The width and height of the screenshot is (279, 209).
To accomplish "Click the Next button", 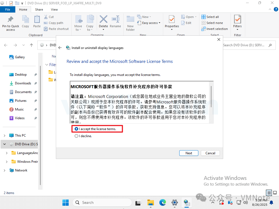I will pyautogui.click(x=189, y=153).
